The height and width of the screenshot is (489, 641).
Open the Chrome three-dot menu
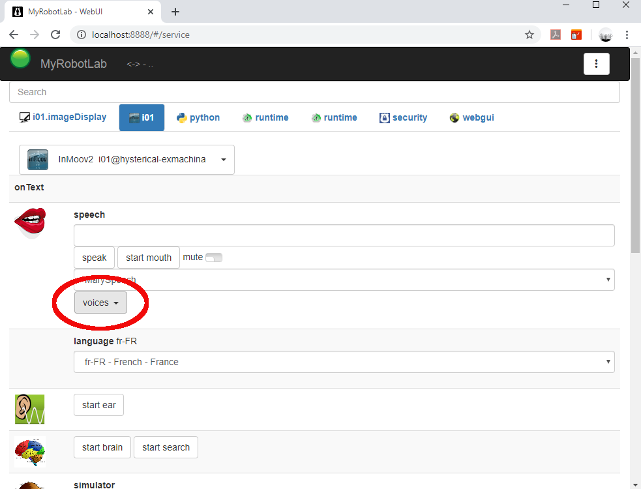pyautogui.click(x=627, y=35)
